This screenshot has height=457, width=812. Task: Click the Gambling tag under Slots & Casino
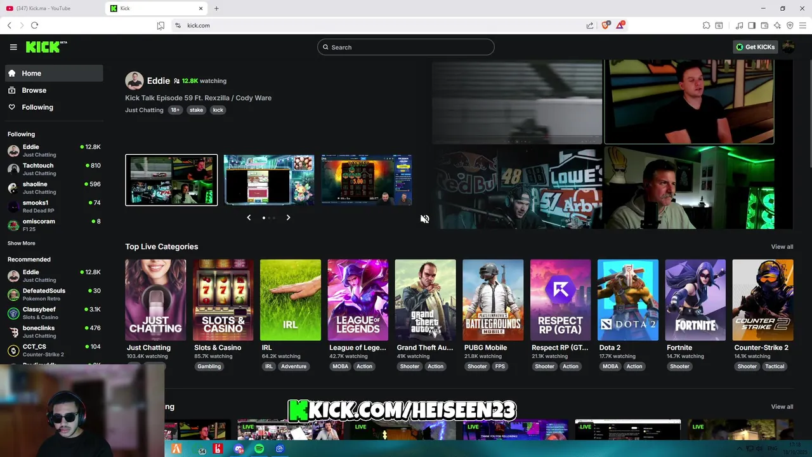[209, 366]
